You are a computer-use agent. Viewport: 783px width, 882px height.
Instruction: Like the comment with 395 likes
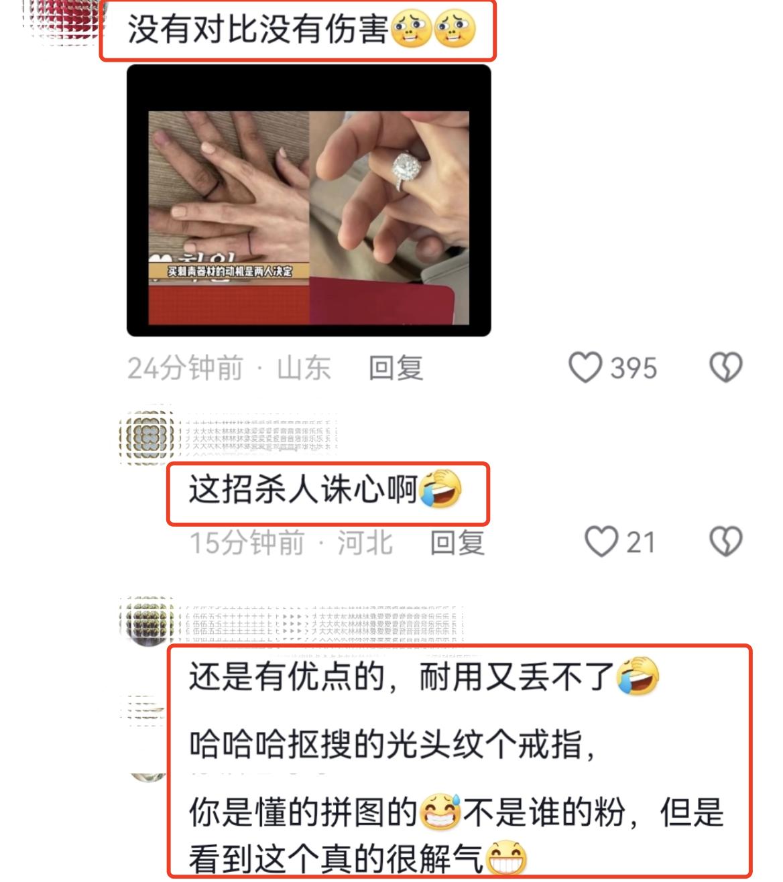click(x=585, y=368)
